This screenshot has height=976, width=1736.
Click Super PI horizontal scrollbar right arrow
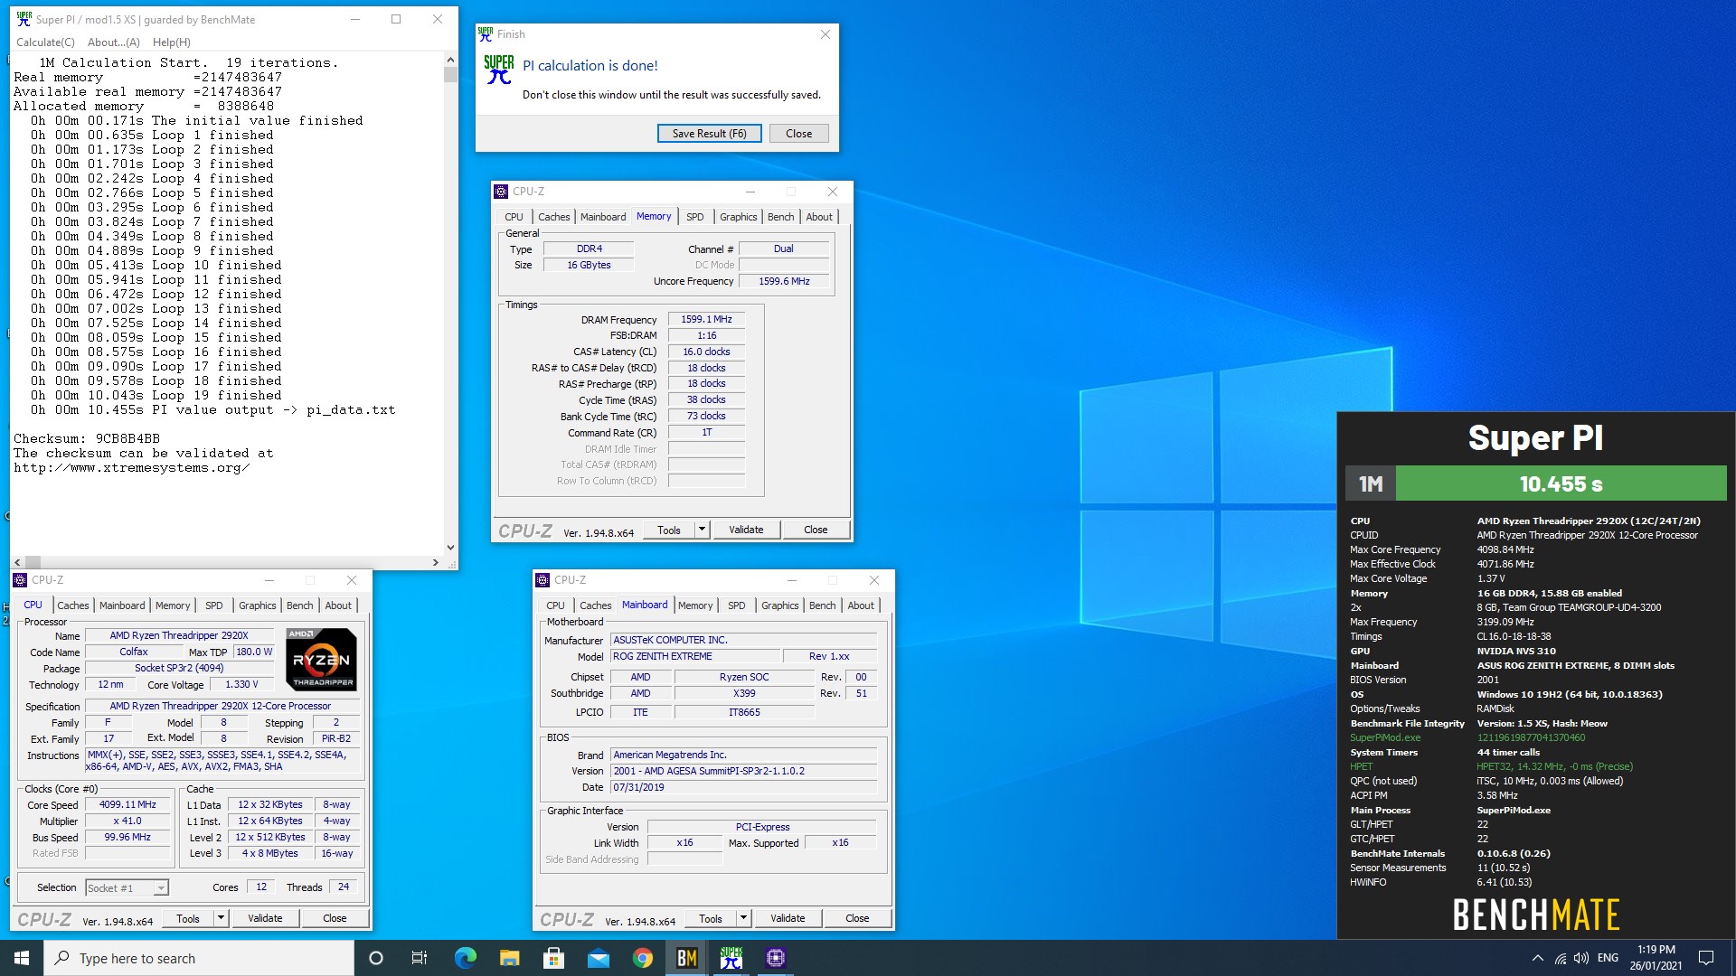[x=435, y=562]
